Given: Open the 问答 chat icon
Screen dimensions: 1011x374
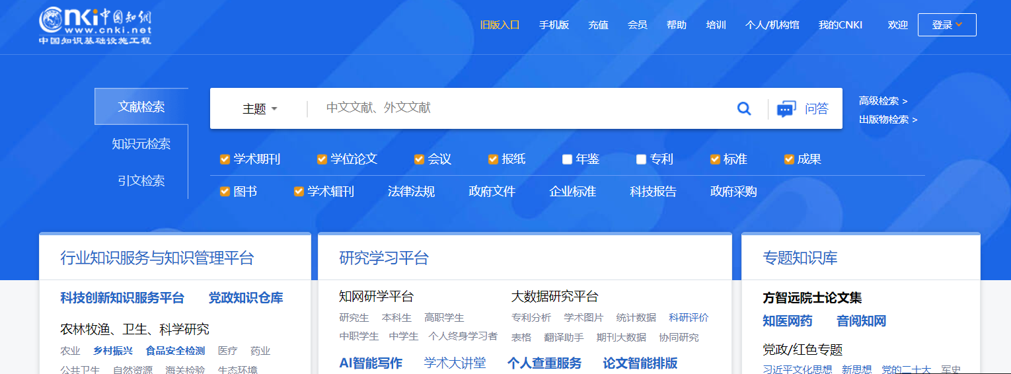Looking at the screenshot, I should click(786, 109).
